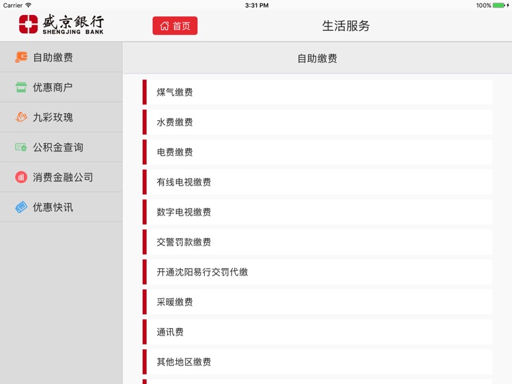Image resolution: width=512 pixels, height=384 pixels.
Task: Click the 自助缴费 wallet icon in sidebar
Action: pos(21,57)
